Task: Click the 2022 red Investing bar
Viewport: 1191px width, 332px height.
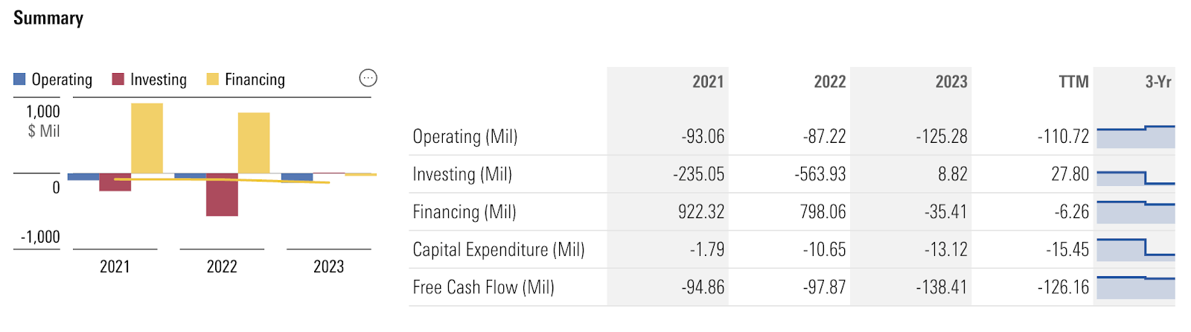Action: [222, 197]
